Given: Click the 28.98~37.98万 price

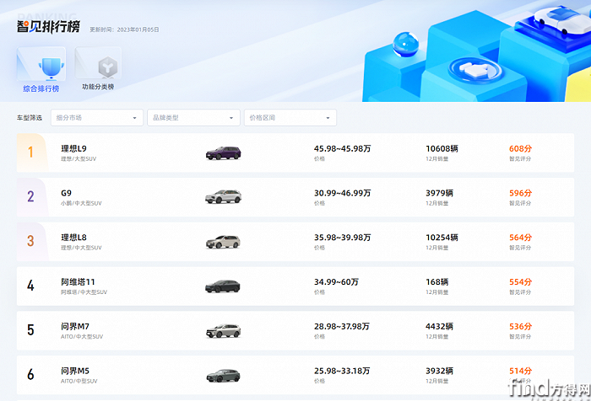Looking at the screenshot, I should [x=342, y=326].
